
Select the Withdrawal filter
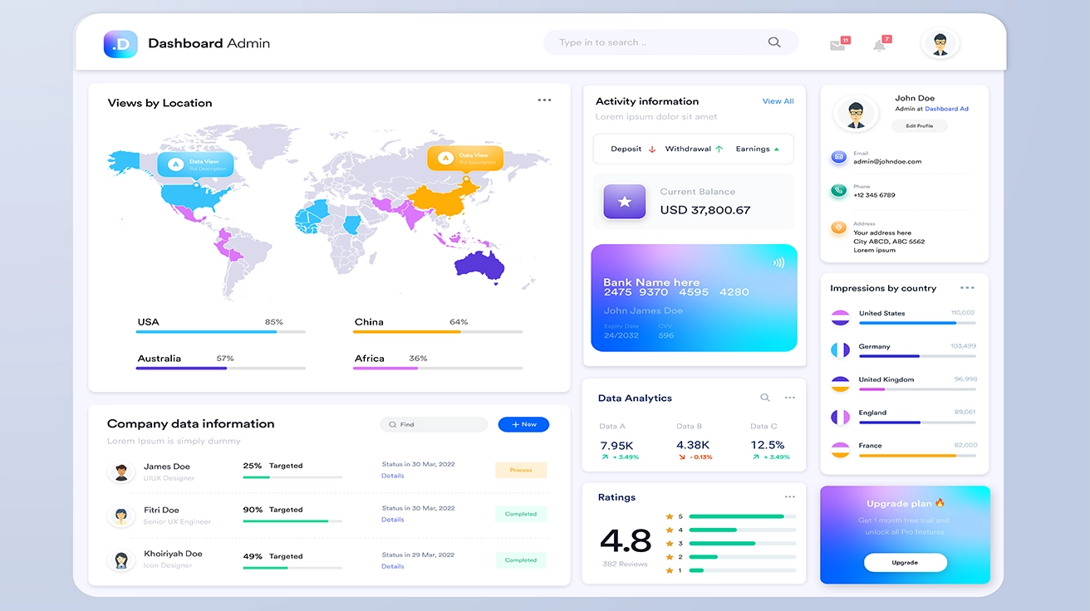(694, 149)
